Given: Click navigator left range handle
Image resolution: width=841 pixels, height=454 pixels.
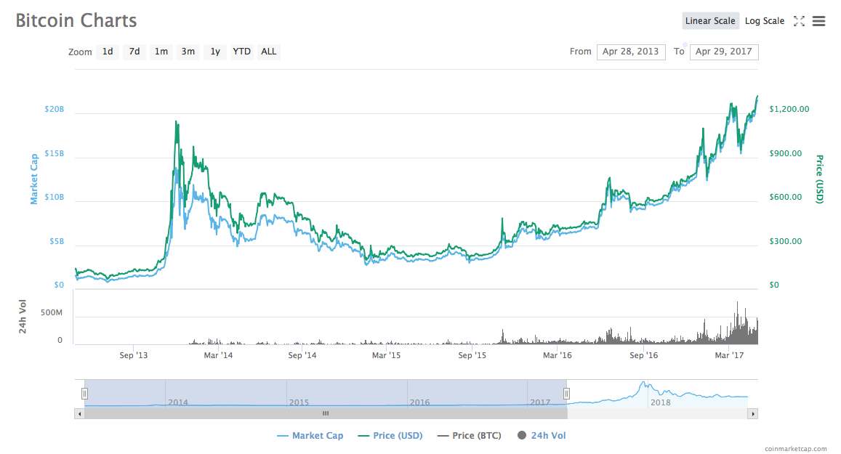Looking at the screenshot, I should coord(84,393).
